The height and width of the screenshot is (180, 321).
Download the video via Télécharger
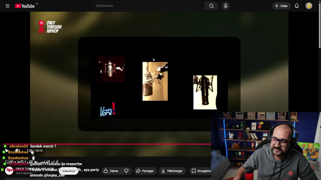172,171
